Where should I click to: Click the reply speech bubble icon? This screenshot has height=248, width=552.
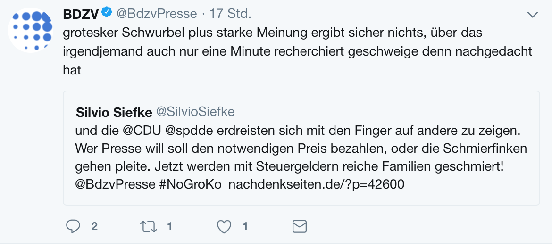tap(73, 226)
